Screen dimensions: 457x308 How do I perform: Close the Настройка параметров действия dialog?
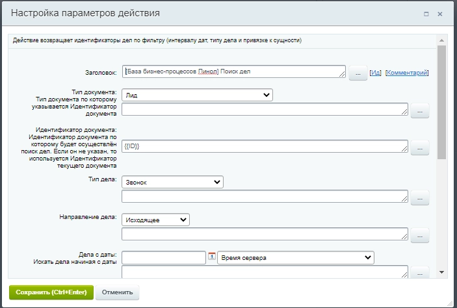(441, 14)
